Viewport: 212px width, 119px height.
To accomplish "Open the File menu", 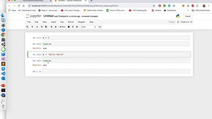I will tap(29, 22).
